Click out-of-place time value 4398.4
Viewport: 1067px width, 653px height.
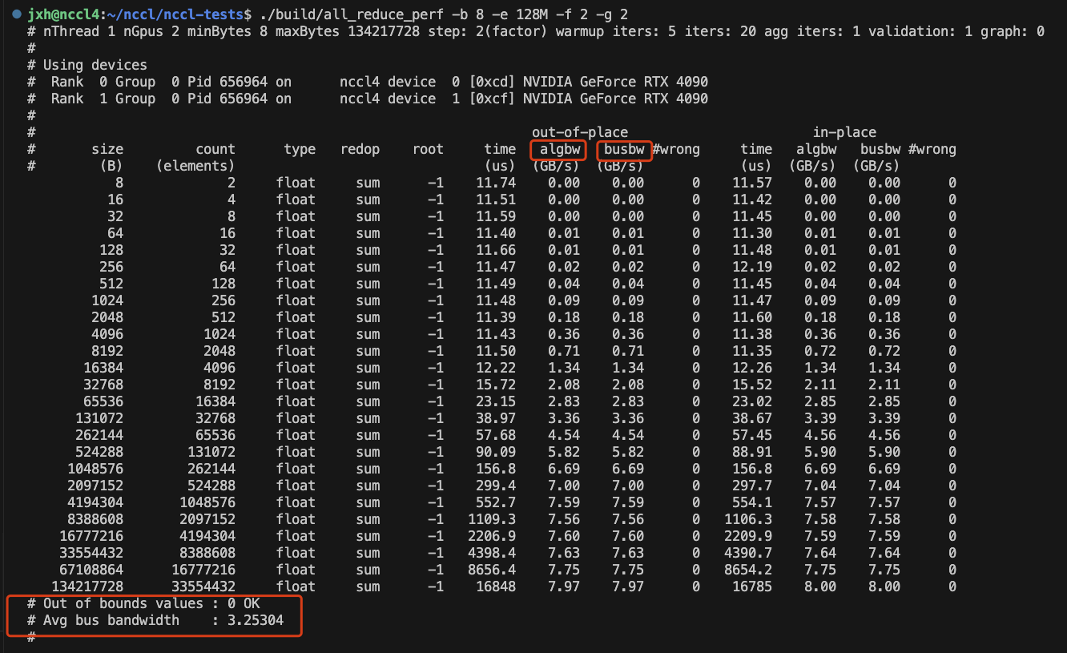point(492,553)
